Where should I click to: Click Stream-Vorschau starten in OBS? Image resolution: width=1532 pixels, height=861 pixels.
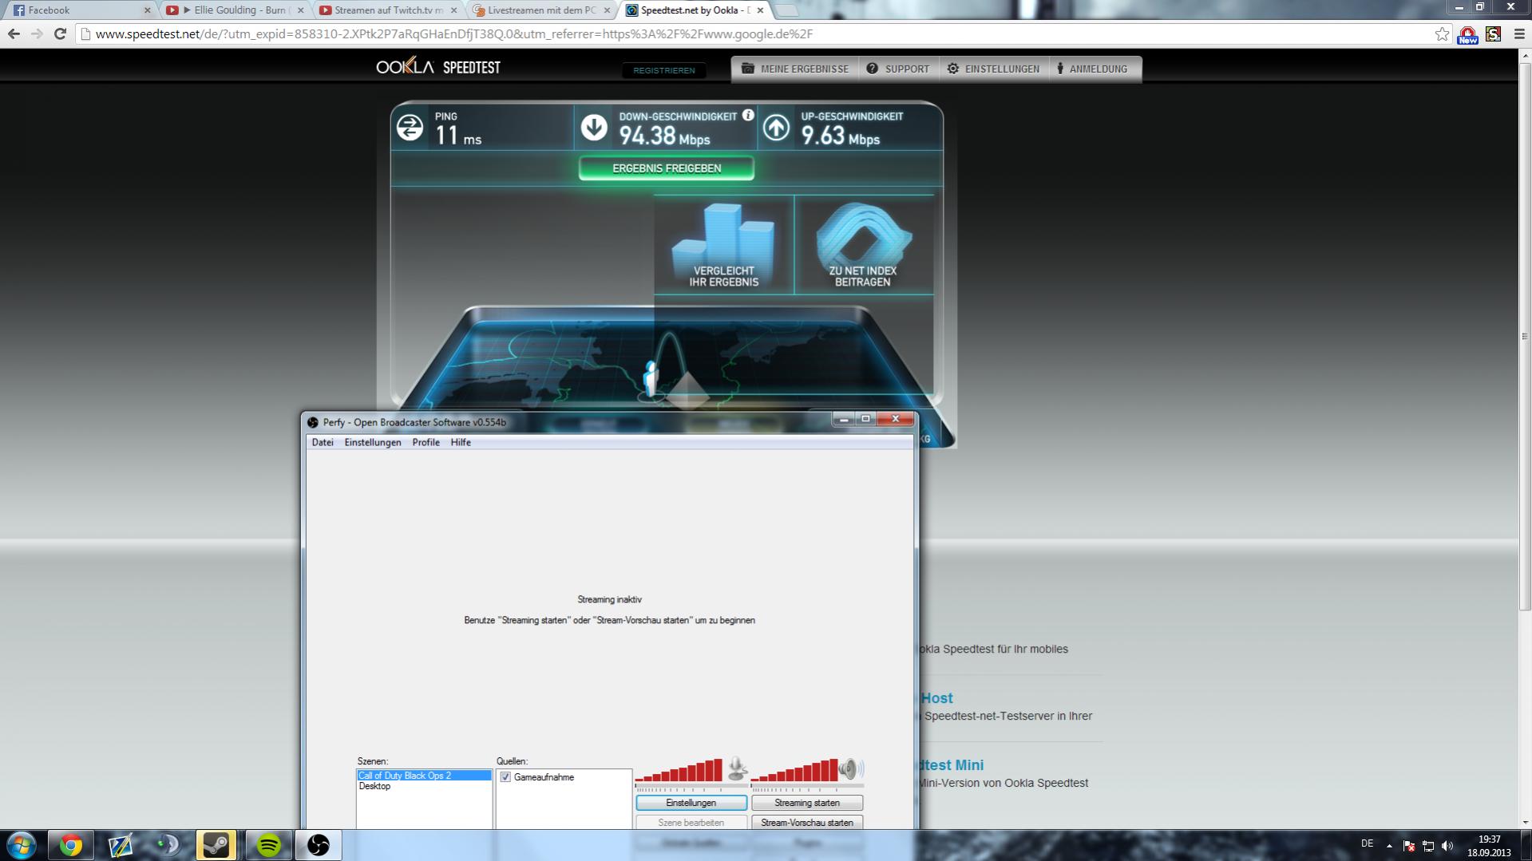pyautogui.click(x=806, y=822)
